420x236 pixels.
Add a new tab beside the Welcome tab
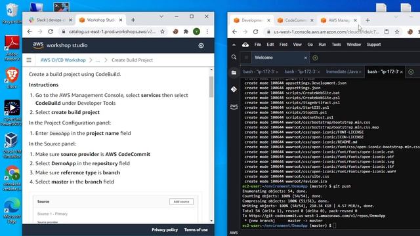click(315, 58)
